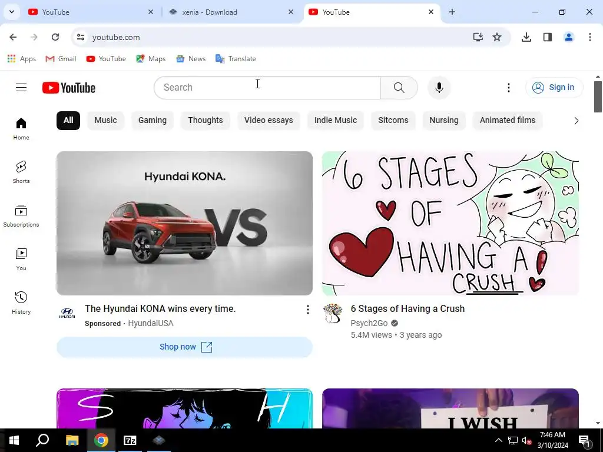Image resolution: width=603 pixels, height=452 pixels.
Task: Select the Animated films chip
Action: (507, 120)
